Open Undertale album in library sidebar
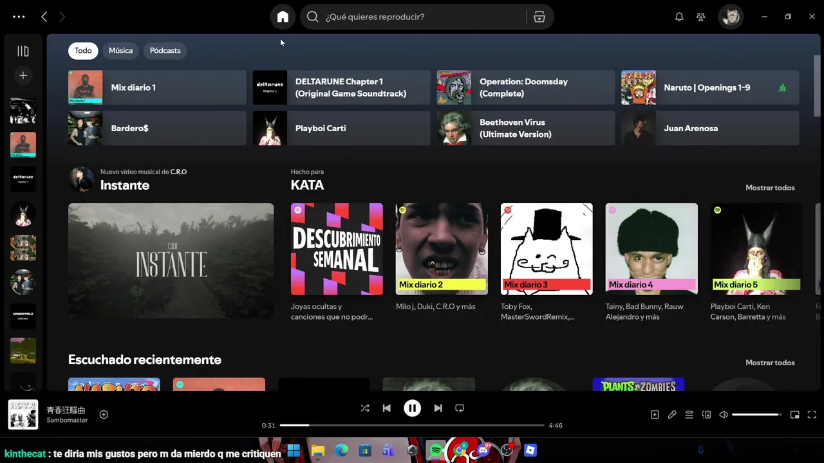This screenshot has height=463, width=824. (x=23, y=316)
